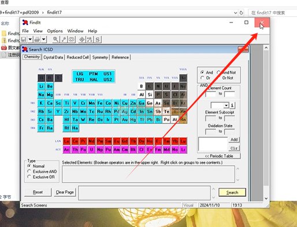The image size is (297, 227).
Task: Select the LIG element group tile
Action: coord(80,74)
